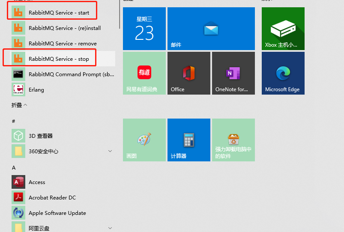Launch Access from its red icon

(x=18, y=182)
